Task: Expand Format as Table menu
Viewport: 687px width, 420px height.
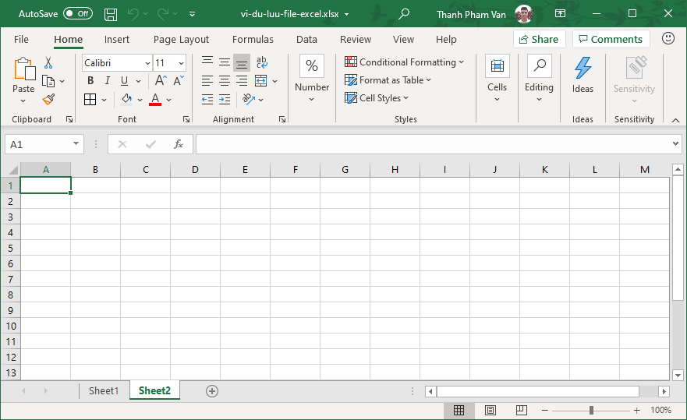Action: (x=388, y=80)
